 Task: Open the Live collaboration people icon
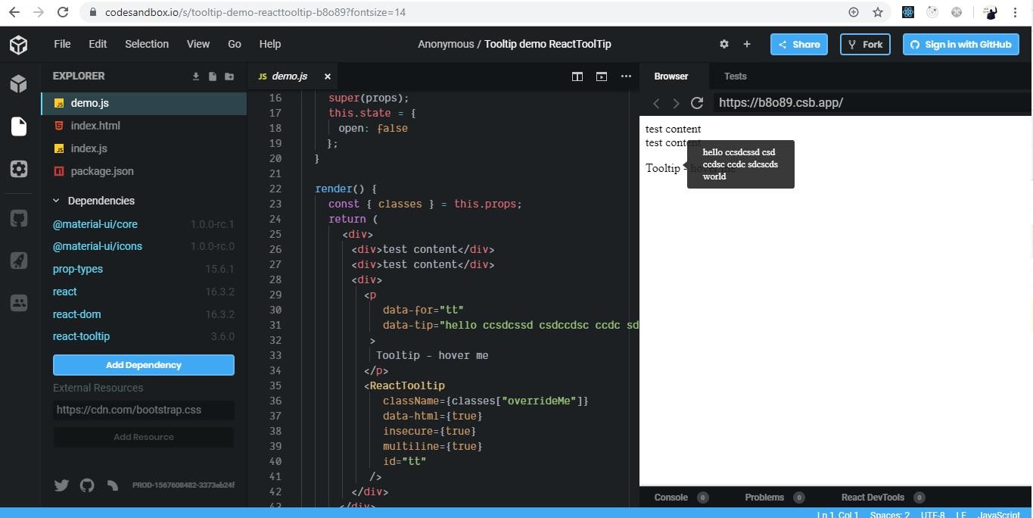pos(19,303)
